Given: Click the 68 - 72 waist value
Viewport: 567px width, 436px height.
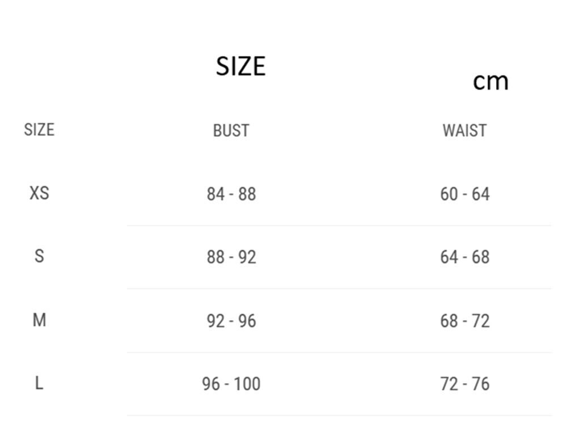Looking at the screenshot, I should [x=465, y=321].
